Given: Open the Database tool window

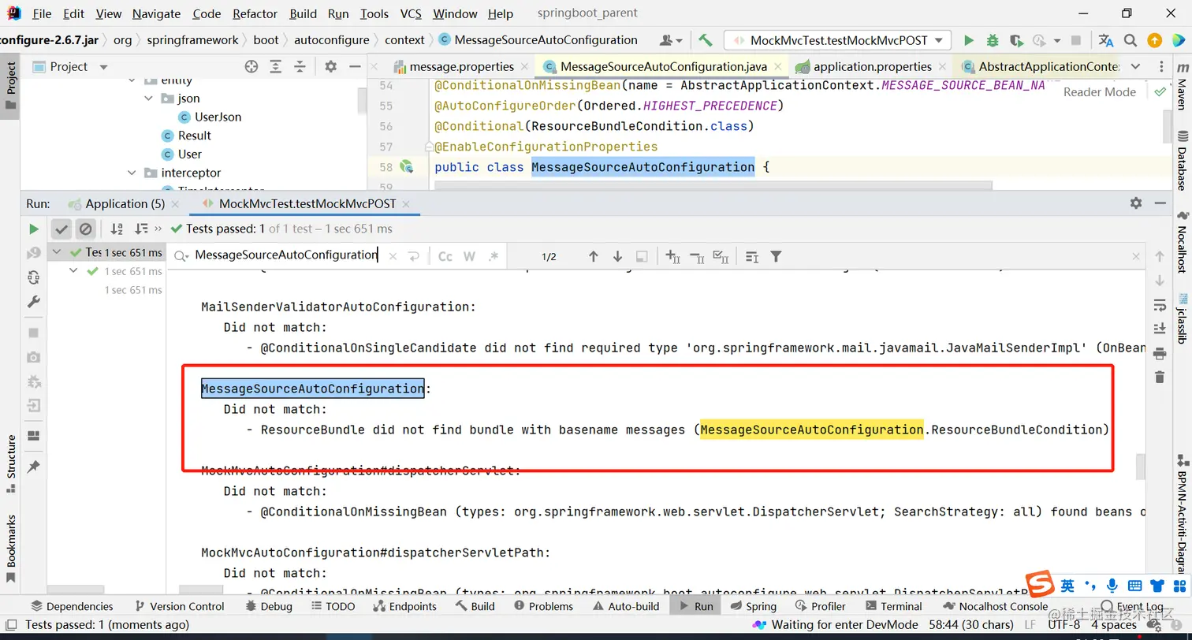Looking at the screenshot, I should [x=1181, y=162].
